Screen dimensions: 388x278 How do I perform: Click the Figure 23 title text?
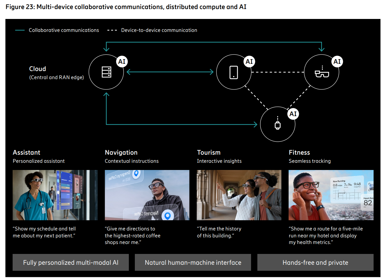[126, 7]
